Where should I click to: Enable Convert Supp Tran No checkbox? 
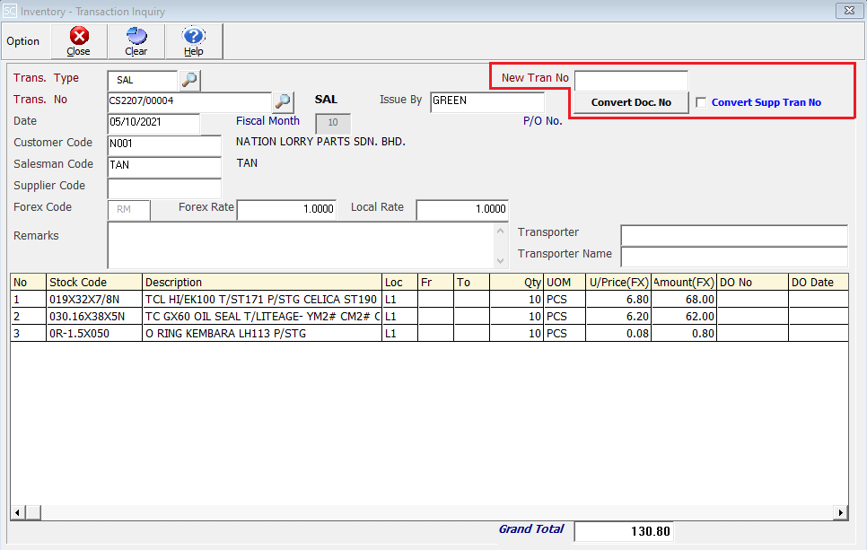[x=701, y=102]
